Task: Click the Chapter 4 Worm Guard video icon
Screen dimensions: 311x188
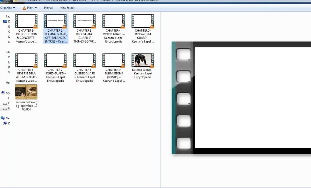Action: [114, 21]
